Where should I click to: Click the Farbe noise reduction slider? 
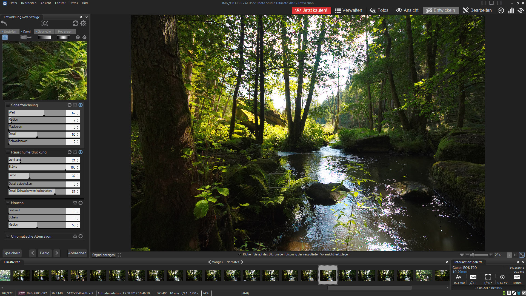point(37,176)
